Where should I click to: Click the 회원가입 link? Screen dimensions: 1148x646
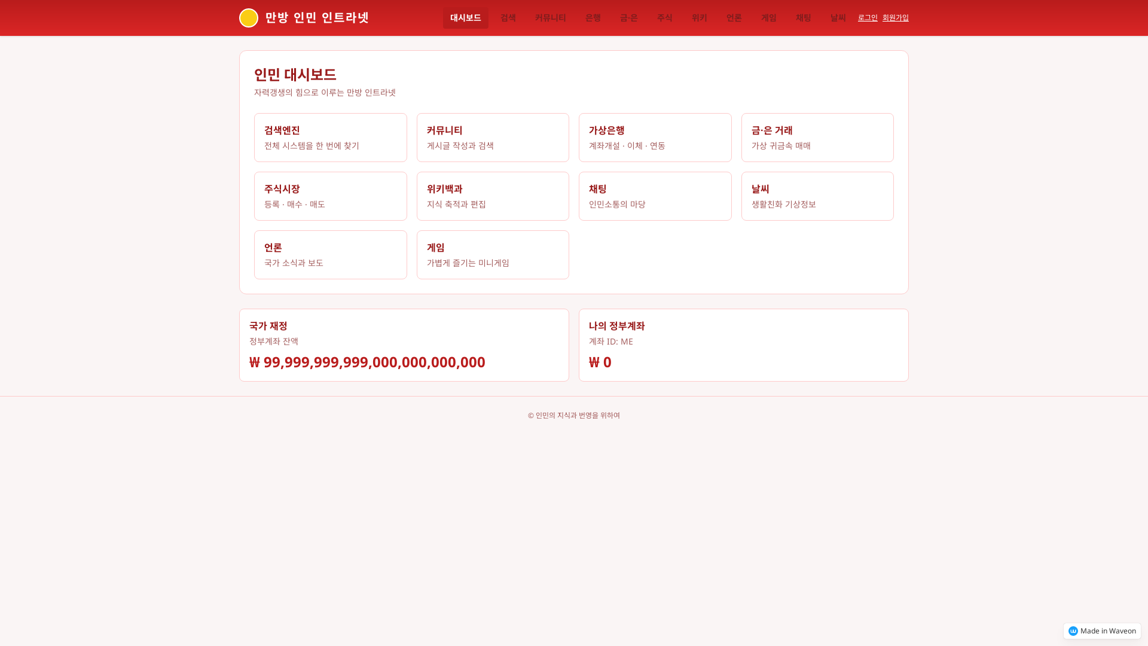[x=895, y=18]
